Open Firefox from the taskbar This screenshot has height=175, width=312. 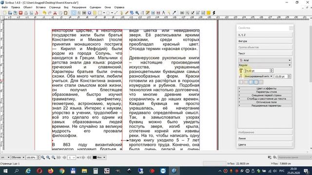click(51, 171)
